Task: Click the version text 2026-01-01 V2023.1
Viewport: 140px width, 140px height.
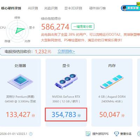Action: (x=14, y=134)
